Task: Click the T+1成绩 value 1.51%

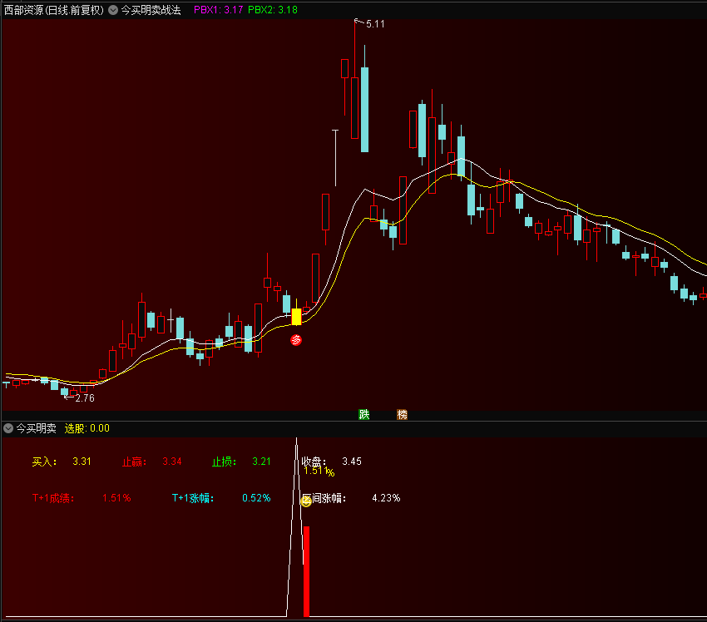Action: point(116,498)
